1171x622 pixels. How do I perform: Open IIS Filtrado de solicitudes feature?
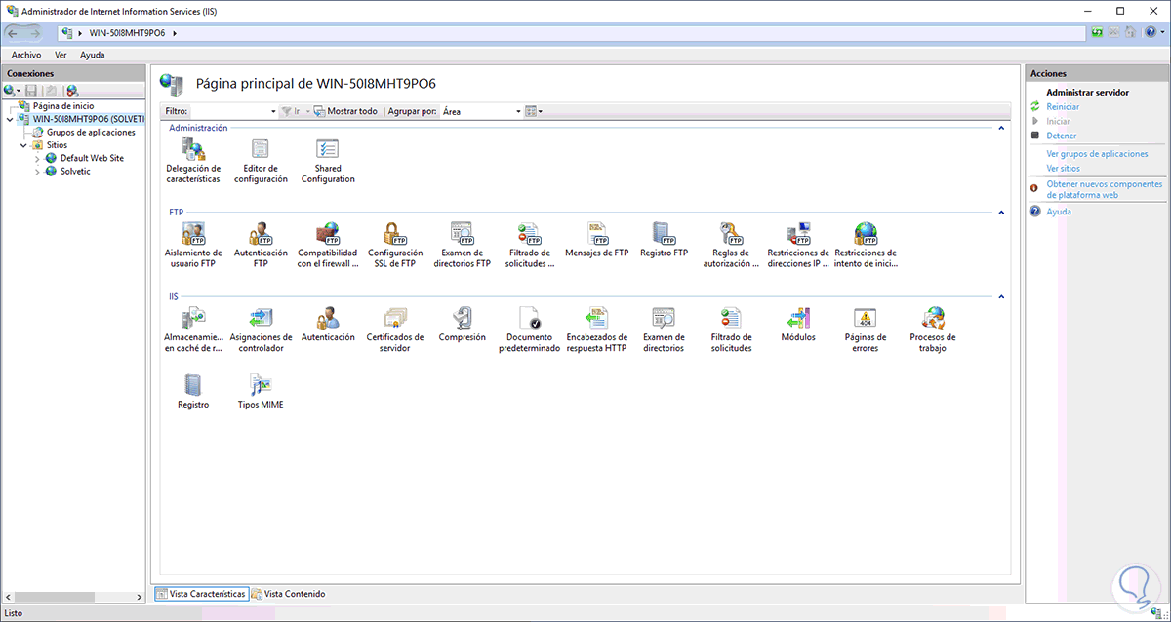732,330
